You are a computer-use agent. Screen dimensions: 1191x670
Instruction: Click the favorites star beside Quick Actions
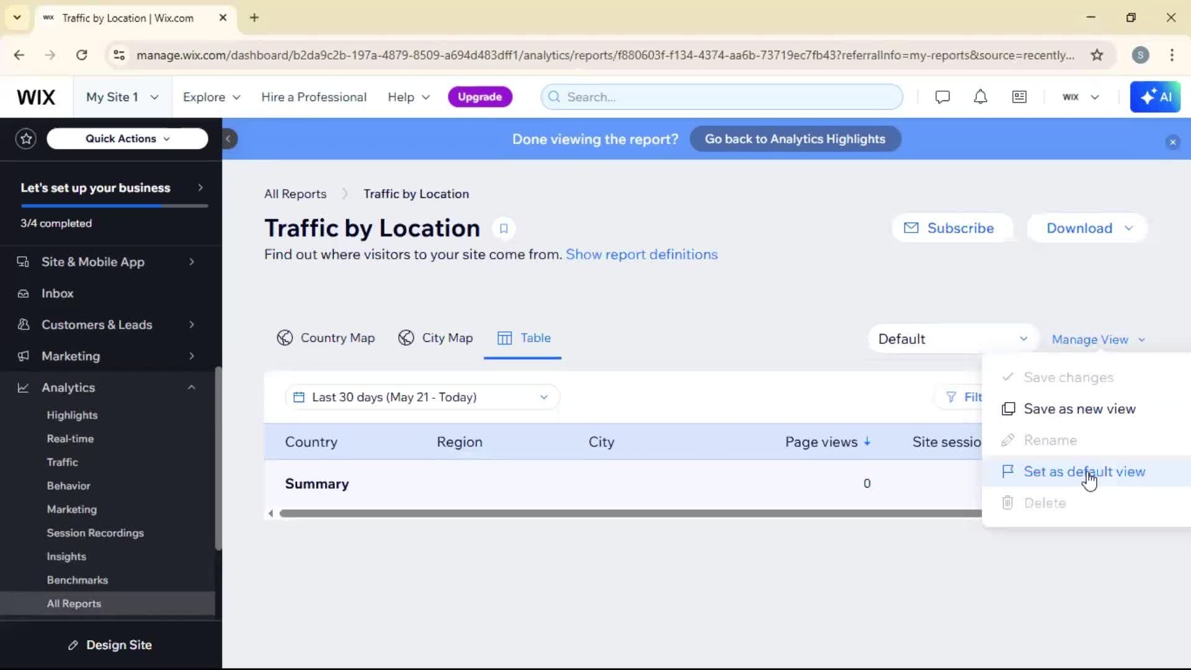pos(26,138)
